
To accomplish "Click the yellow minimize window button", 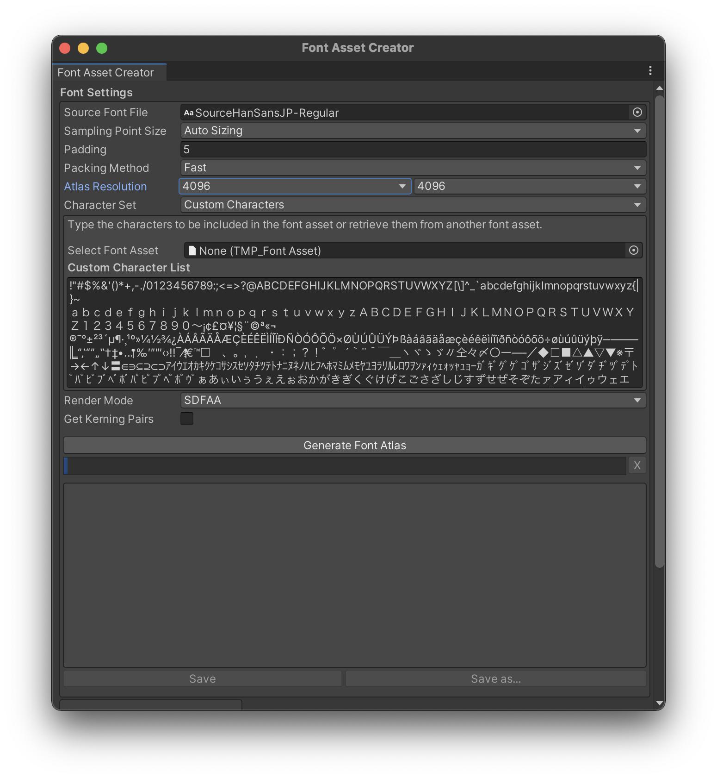I will click(x=83, y=48).
